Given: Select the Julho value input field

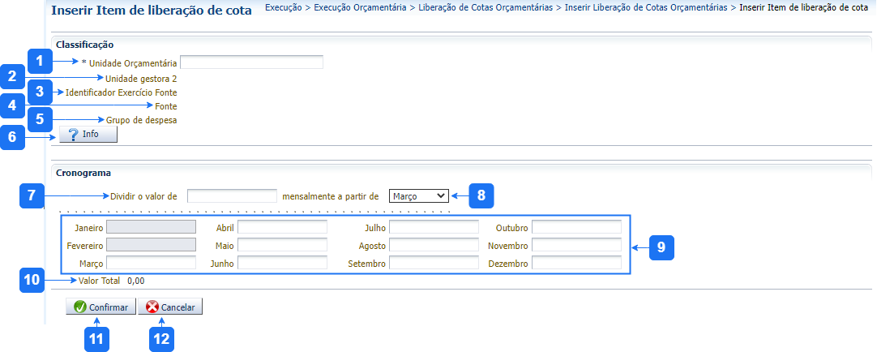Looking at the screenshot, I should pos(434,227).
